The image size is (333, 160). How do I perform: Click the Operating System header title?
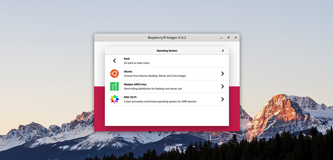(x=167, y=50)
